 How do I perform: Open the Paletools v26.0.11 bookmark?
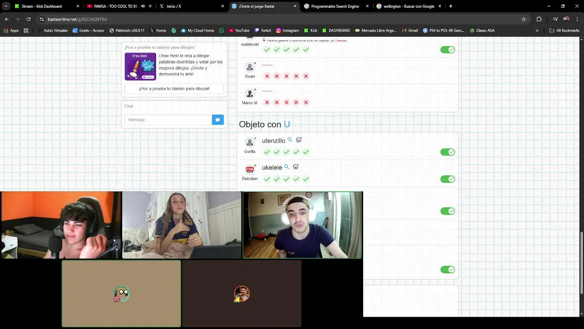point(127,31)
